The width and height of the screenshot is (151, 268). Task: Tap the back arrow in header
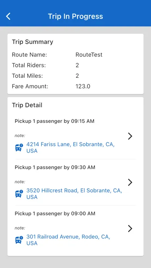tap(8, 17)
